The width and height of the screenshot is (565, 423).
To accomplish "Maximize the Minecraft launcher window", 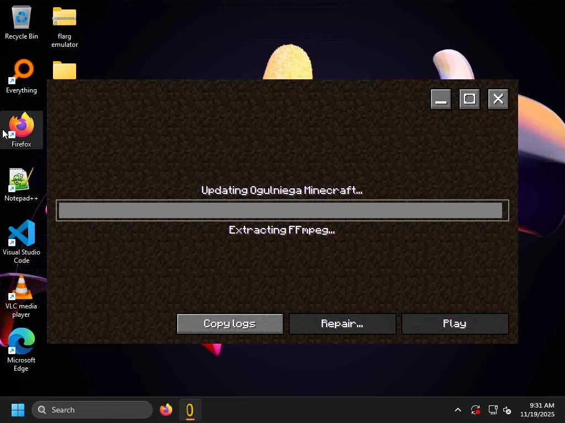I will 470,99.
